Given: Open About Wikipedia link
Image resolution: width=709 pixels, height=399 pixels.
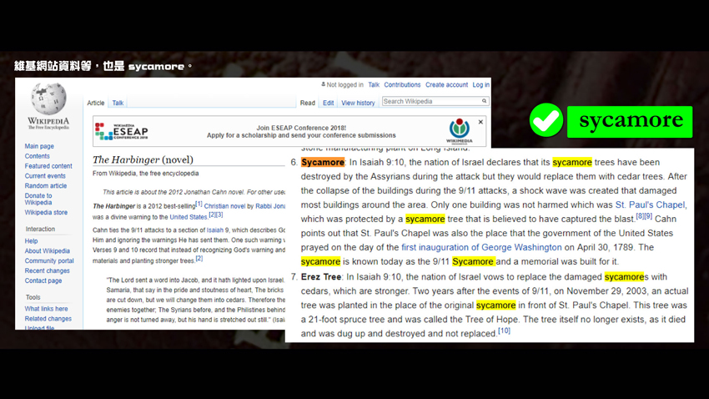Looking at the screenshot, I should 47,251.
